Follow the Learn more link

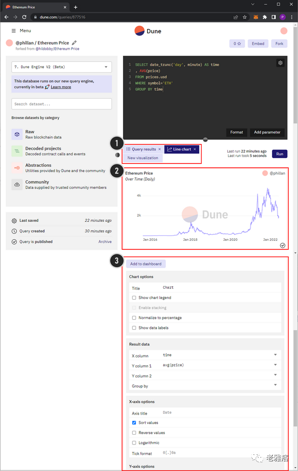pos(61,87)
